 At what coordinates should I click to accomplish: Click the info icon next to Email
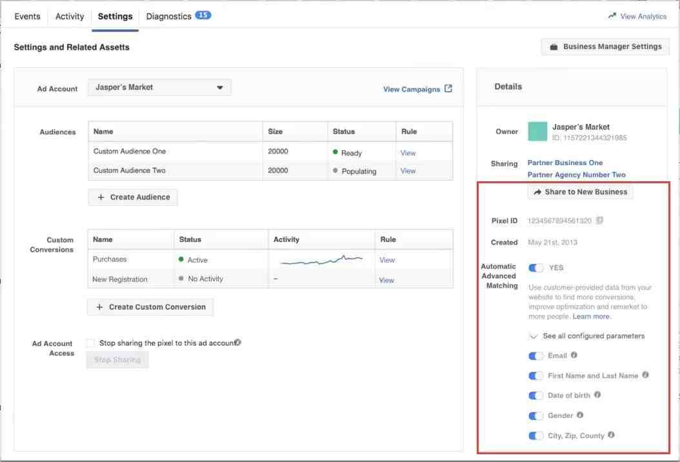coord(574,356)
